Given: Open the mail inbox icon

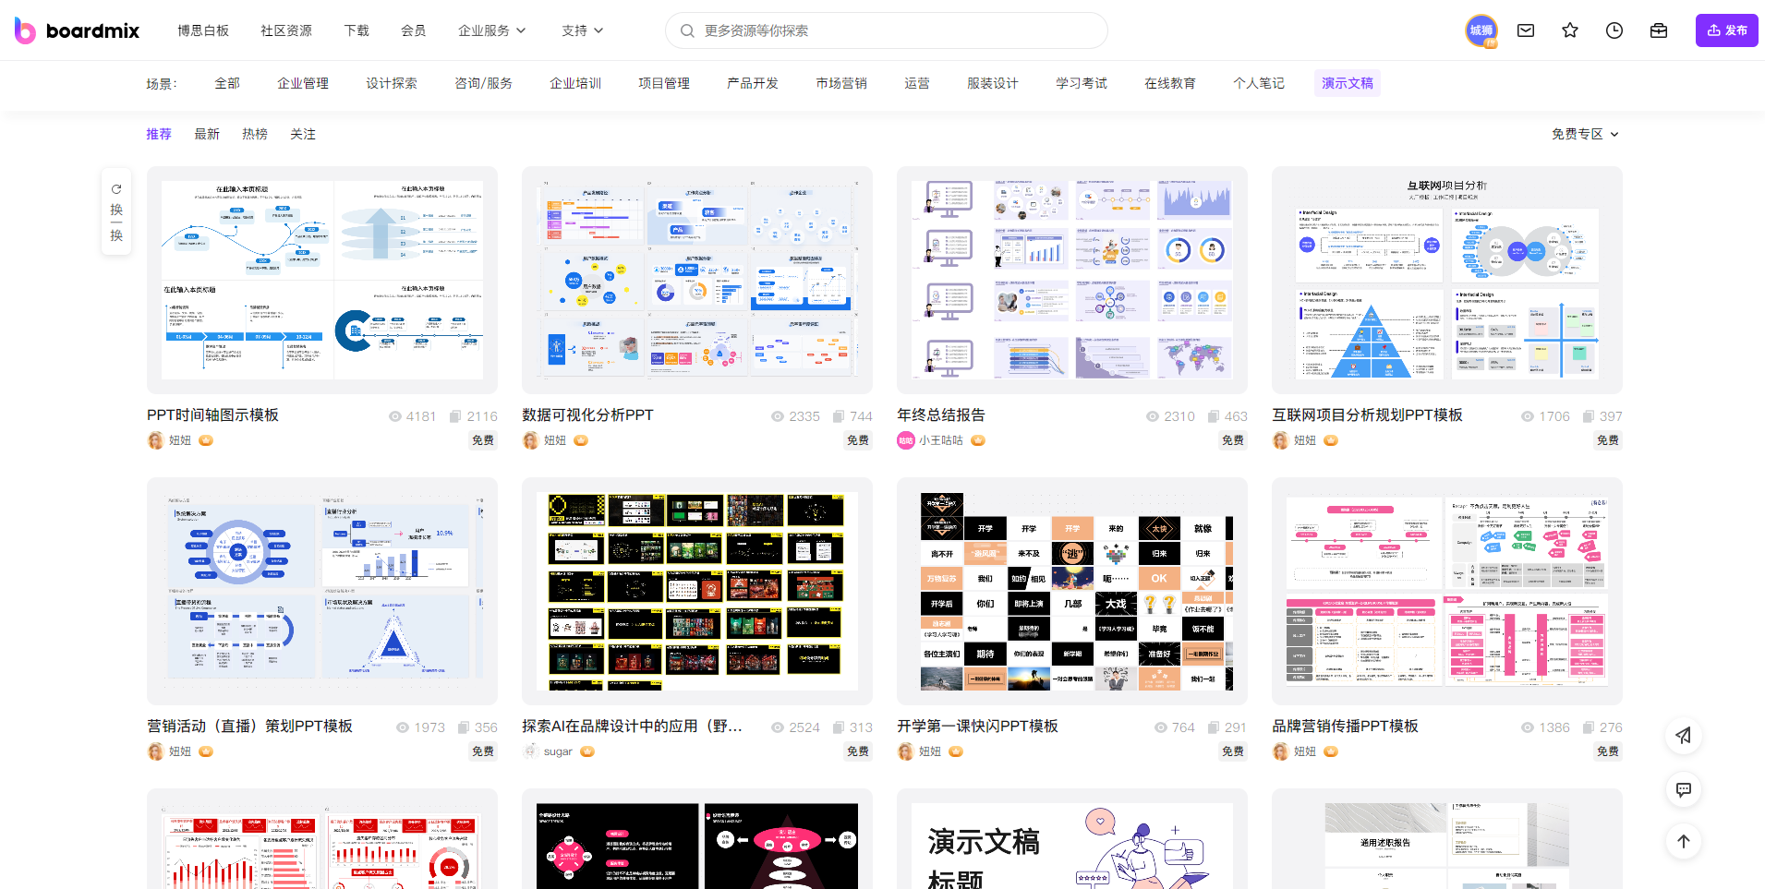Looking at the screenshot, I should 1526,30.
